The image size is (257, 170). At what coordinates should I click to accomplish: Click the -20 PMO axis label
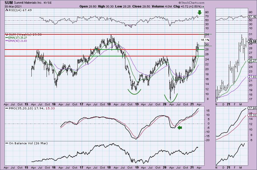coord(207,140)
